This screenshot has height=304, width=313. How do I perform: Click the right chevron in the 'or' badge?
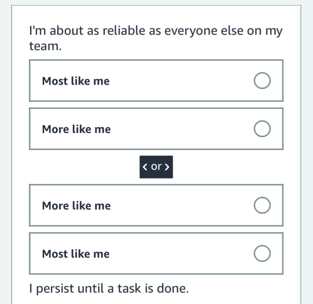coord(167,167)
